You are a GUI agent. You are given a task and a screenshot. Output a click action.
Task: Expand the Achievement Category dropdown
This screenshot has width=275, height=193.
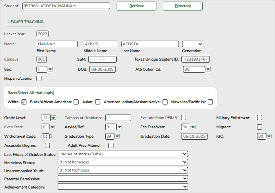pyautogui.click(x=123, y=186)
